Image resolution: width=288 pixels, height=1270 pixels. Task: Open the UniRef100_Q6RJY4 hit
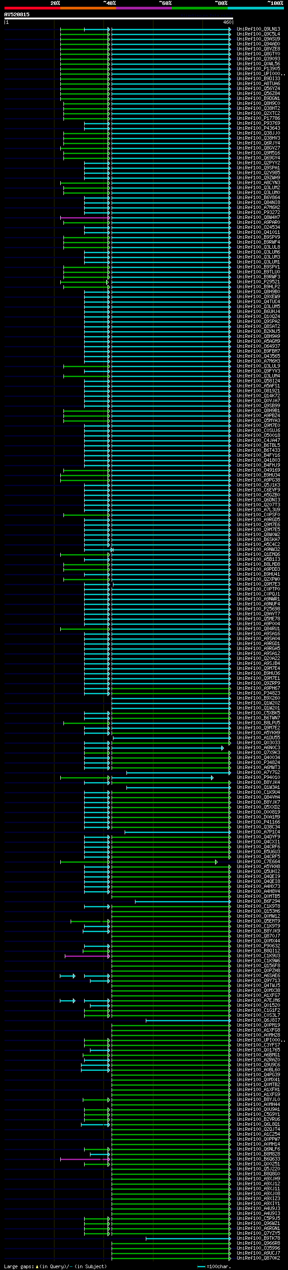(258, 143)
